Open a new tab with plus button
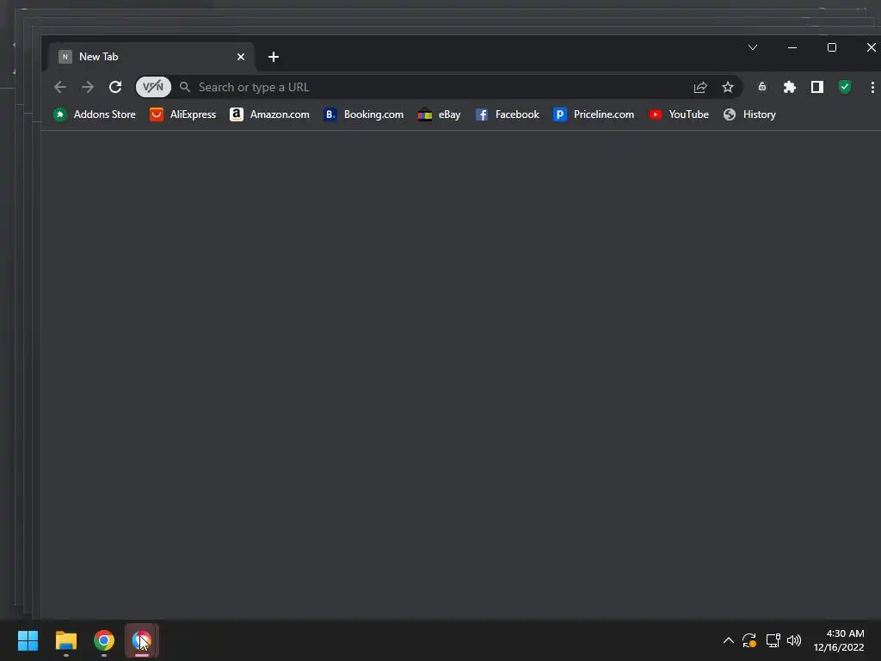 coord(274,57)
